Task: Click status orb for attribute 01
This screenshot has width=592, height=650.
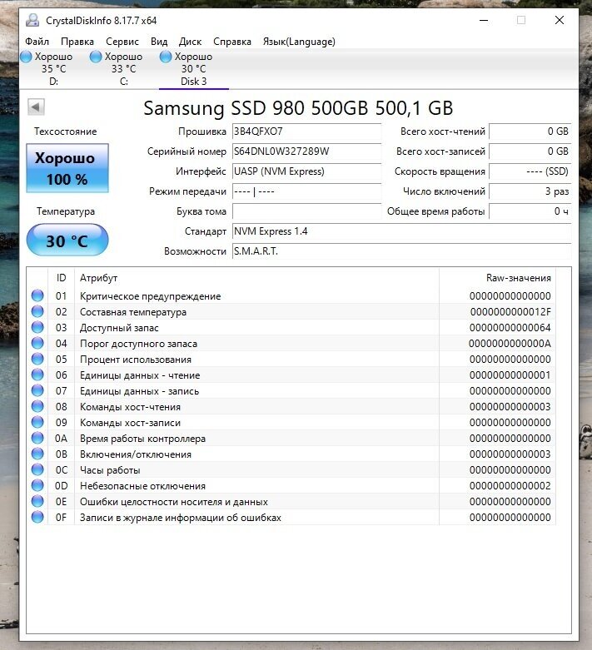Action: (x=37, y=295)
